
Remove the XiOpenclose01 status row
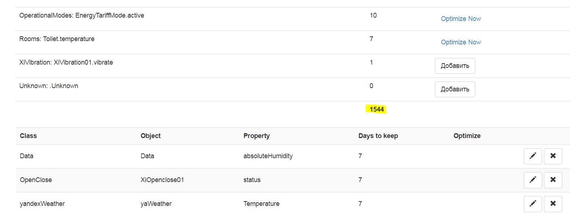point(553,179)
